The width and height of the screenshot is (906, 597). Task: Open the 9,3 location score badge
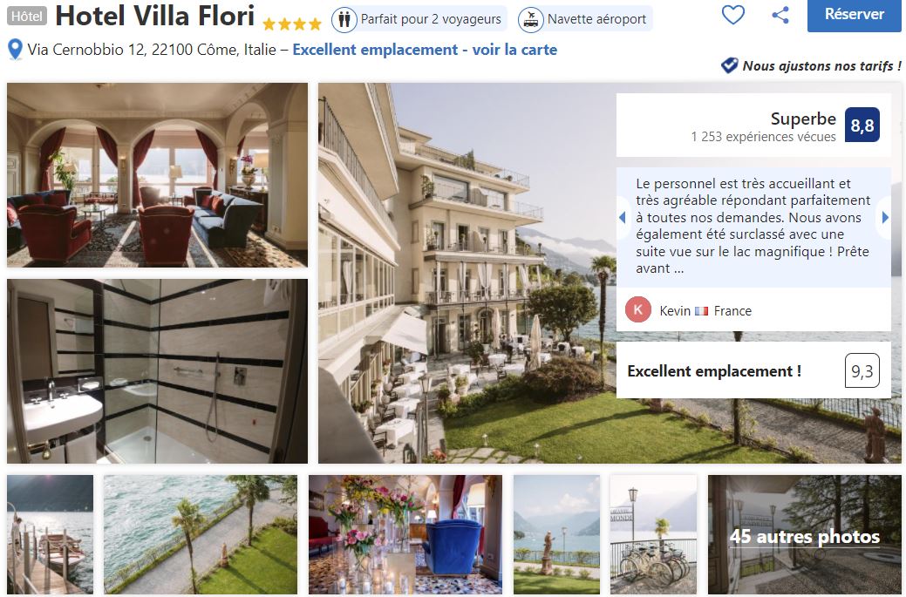coord(862,370)
